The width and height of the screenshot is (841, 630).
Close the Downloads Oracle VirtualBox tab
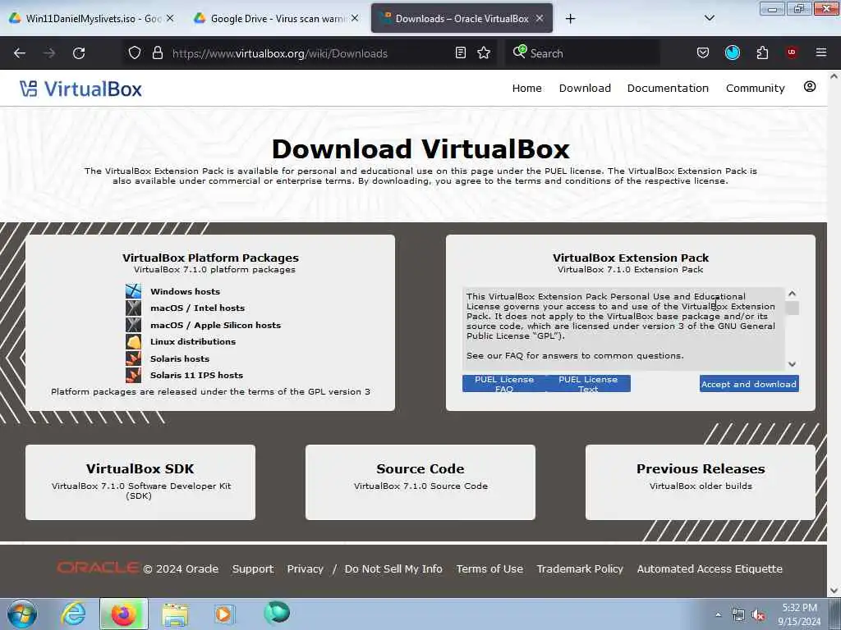(540, 18)
